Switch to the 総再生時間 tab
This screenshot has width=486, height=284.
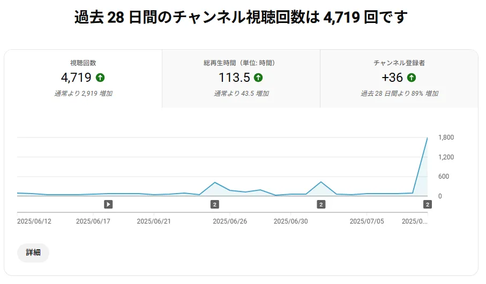tap(241, 79)
